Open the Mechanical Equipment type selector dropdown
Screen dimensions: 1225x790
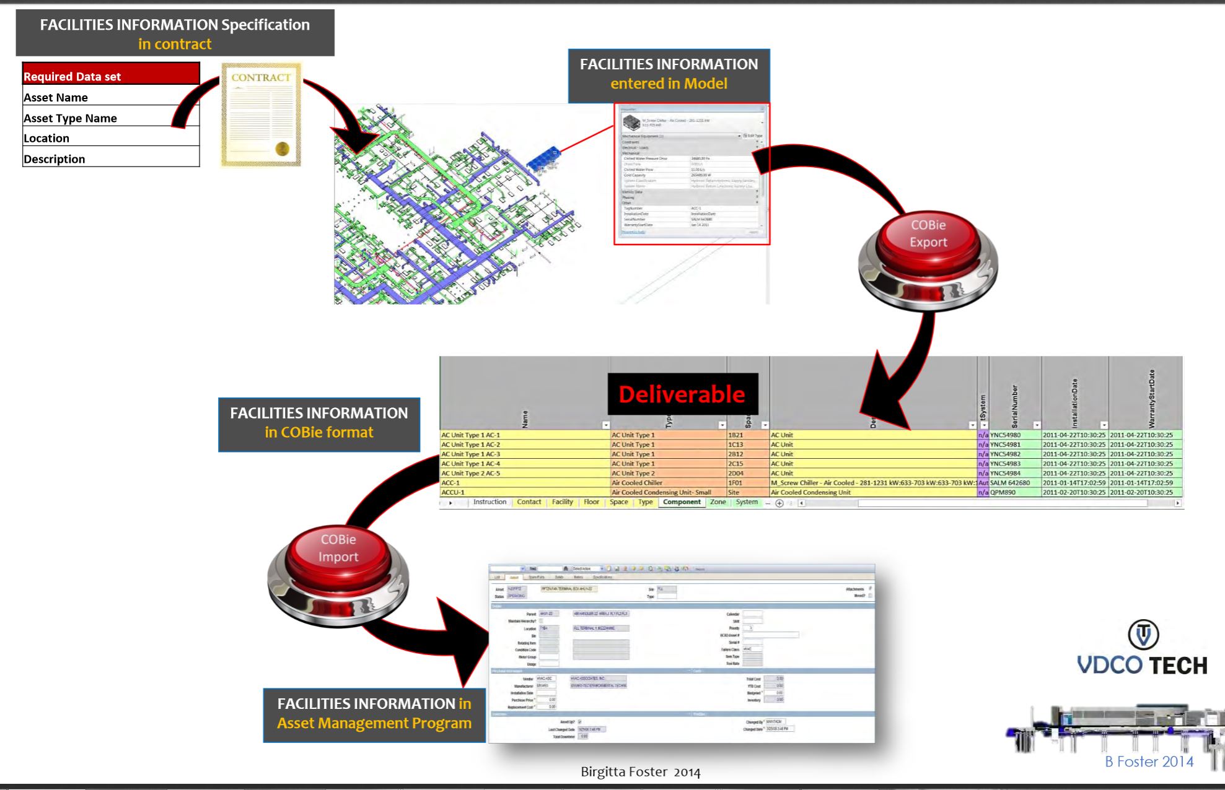(739, 136)
